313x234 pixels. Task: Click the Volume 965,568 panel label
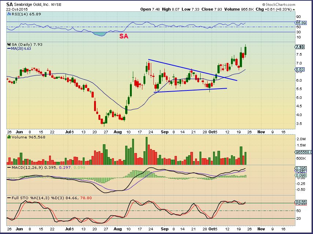28,137
